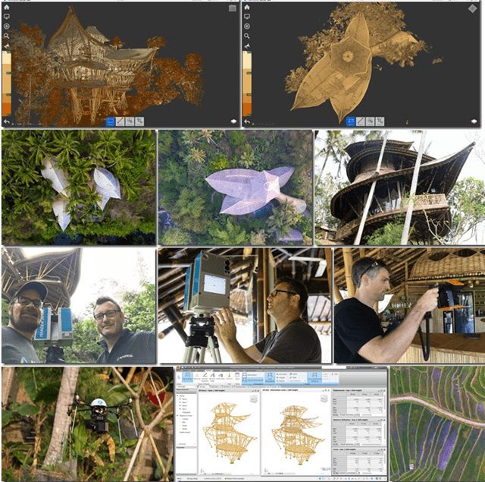Open the aerial rice terraces photo

436,423
